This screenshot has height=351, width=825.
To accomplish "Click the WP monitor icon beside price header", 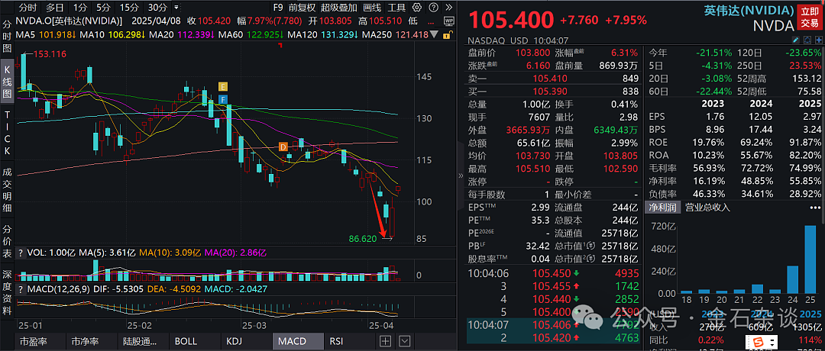I will click(449, 21).
